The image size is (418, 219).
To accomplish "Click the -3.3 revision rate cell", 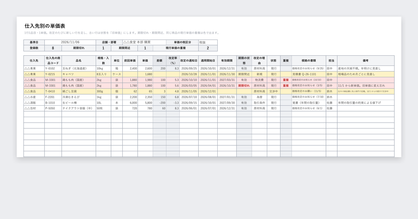I will (x=173, y=103).
